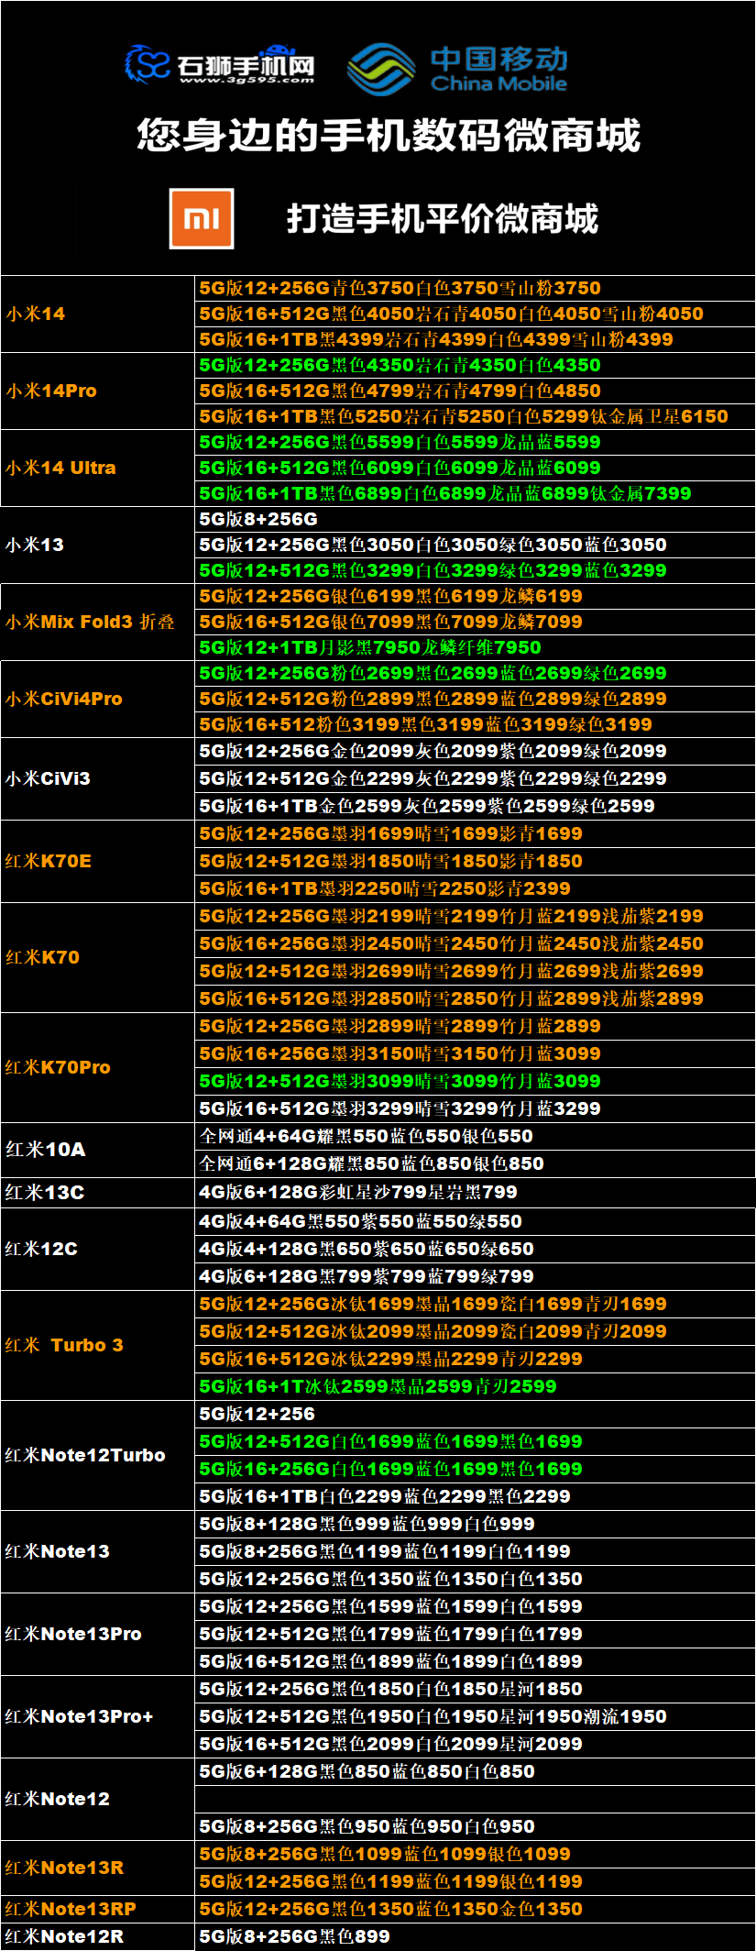Open the www.3g595.com website link
756x1951 pixels.
click(x=247, y=81)
